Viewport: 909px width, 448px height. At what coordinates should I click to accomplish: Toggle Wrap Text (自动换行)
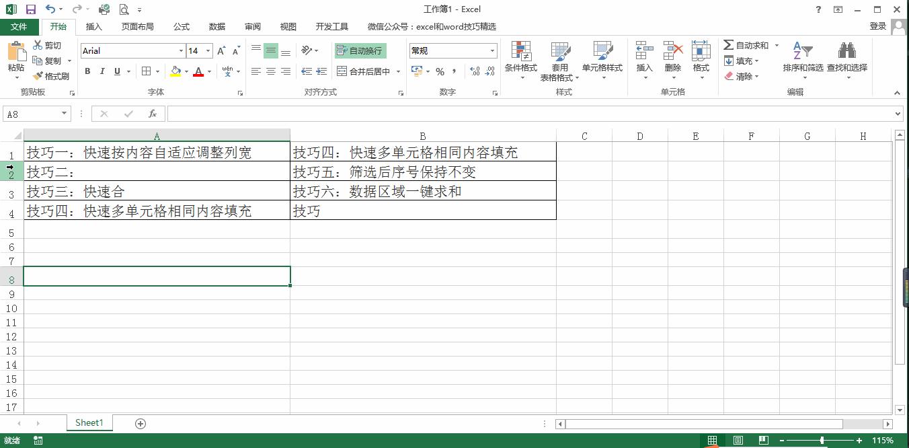point(360,50)
